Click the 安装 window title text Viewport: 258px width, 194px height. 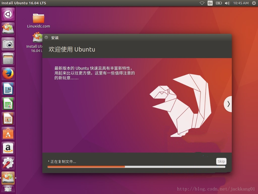pyautogui.click(x=55, y=38)
